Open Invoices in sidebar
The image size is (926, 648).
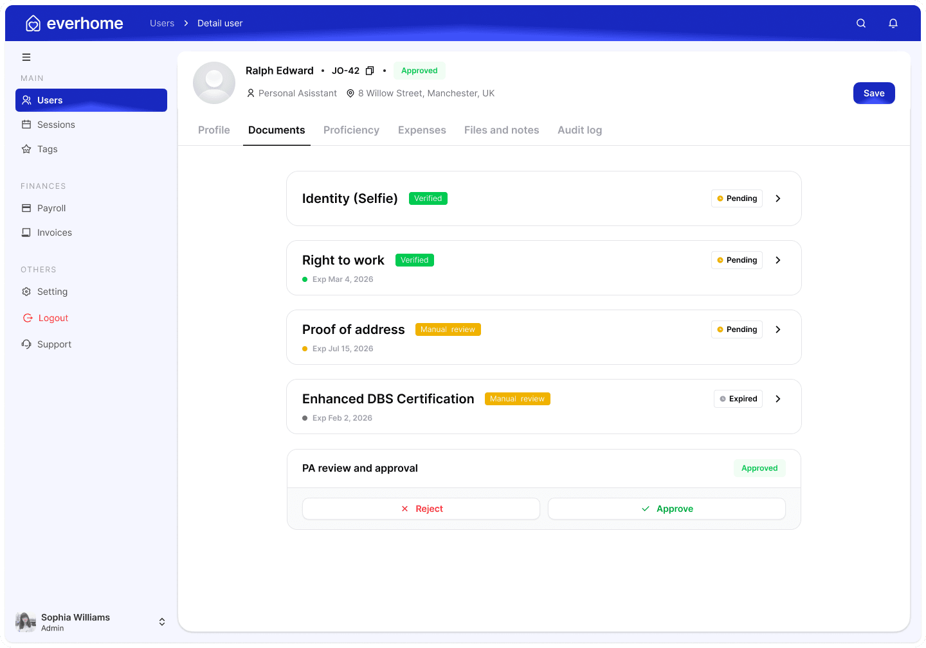click(x=91, y=232)
